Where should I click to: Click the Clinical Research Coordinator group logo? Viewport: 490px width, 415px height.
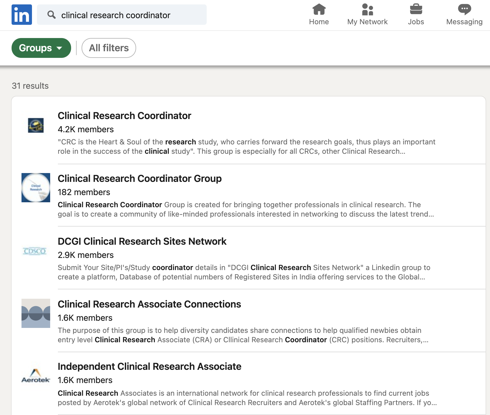click(x=36, y=125)
